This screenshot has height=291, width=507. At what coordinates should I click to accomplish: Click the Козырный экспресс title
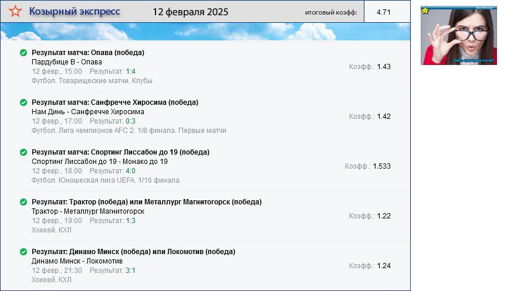tap(75, 12)
